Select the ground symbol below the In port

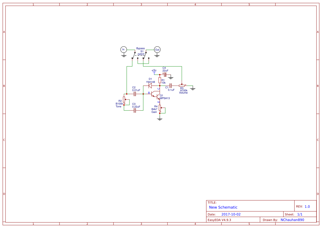(x=124, y=56)
